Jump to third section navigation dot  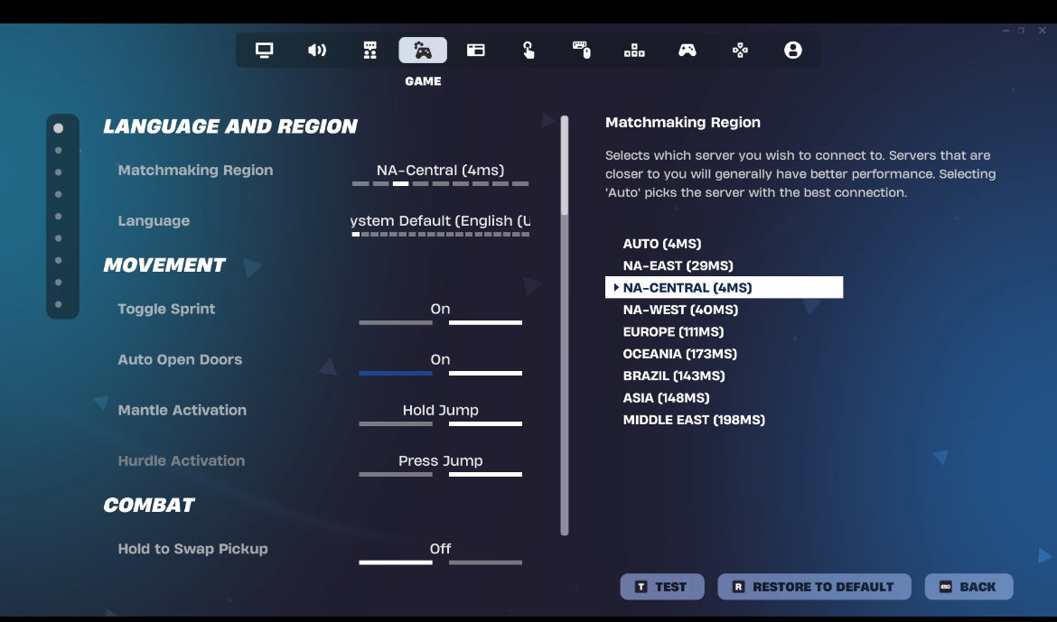point(59,172)
